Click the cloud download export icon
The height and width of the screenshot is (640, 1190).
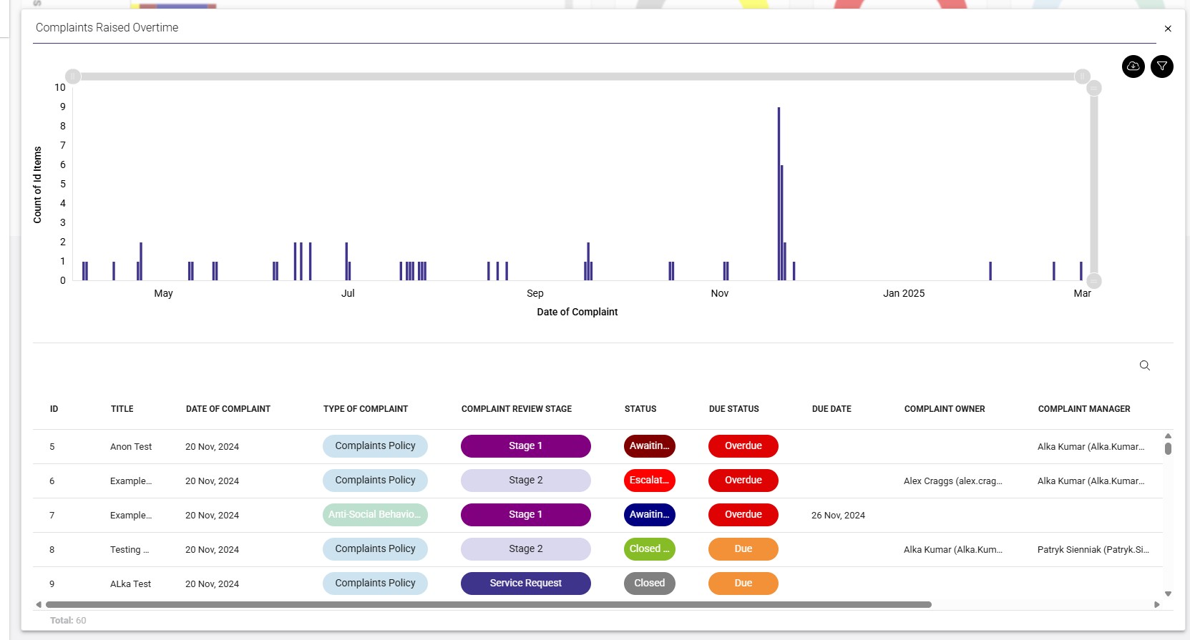click(x=1133, y=67)
